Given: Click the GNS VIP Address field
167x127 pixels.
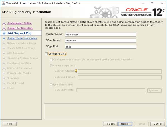Looking at the screenshot, I should click(x=120, y=71).
